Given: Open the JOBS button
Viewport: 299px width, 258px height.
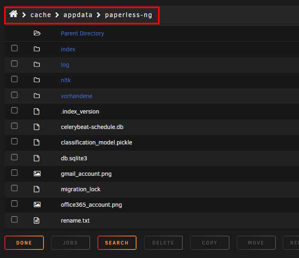Looking at the screenshot, I should click(x=70, y=243).
